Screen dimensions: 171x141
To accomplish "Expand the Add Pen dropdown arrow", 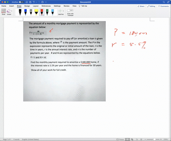I will click(63, 11).
